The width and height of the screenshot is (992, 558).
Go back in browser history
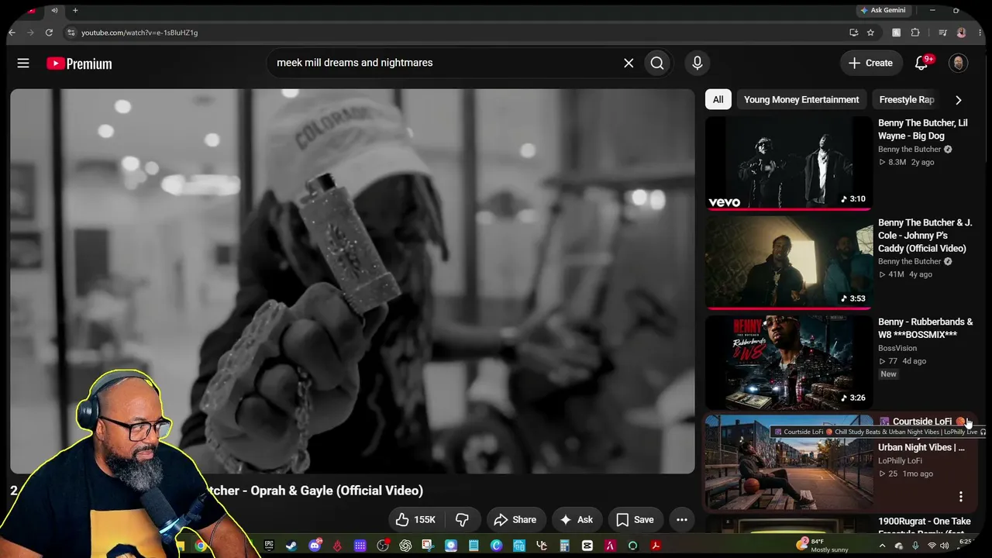click(x=12, y=33)
